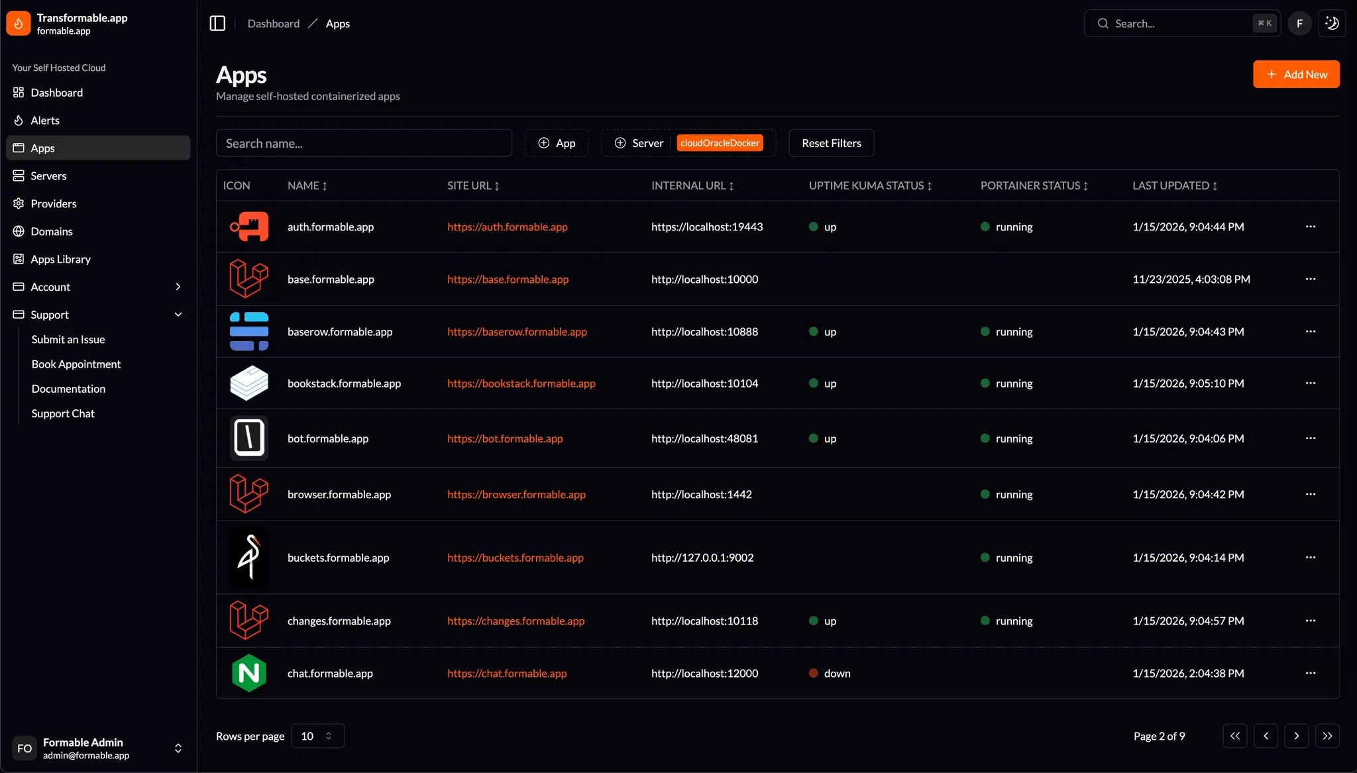The width and height of the screenshot is (1357, 773).
Task: Click the global Search box
Action: (1182, 23)
